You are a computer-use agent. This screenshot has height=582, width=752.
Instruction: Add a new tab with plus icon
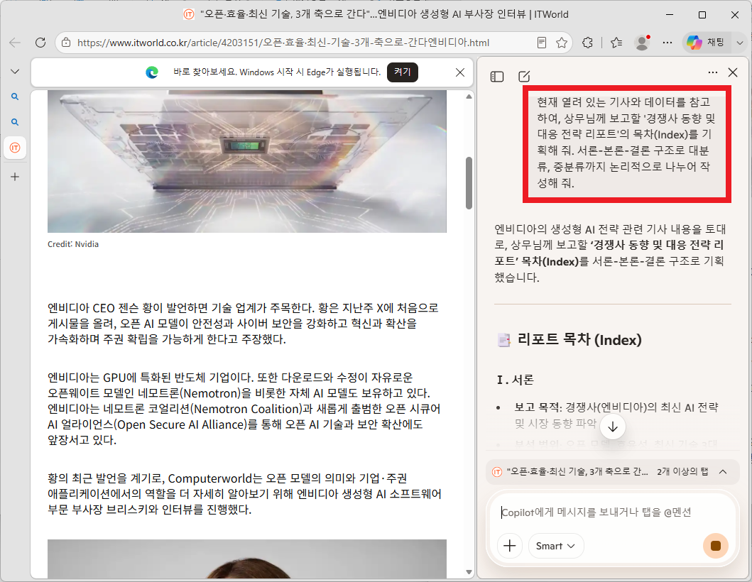pyautogui.click(x=15, y=177)
